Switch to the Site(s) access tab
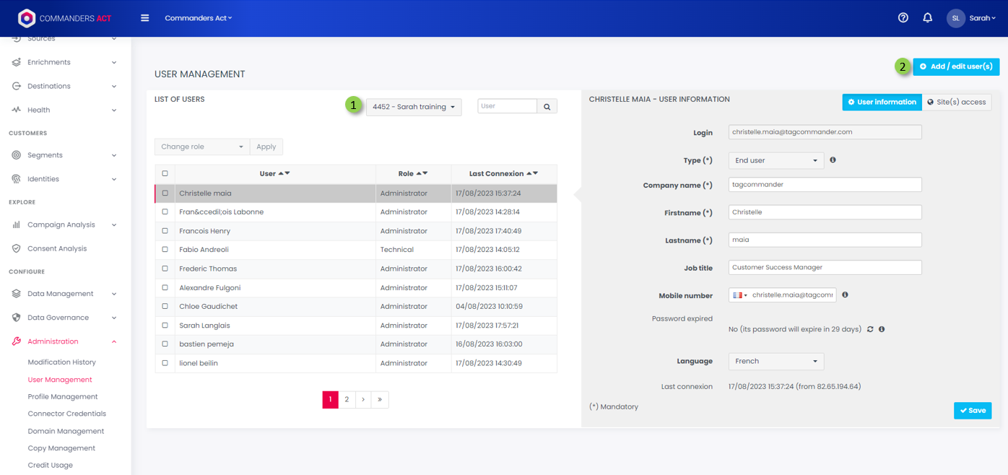 956,103
